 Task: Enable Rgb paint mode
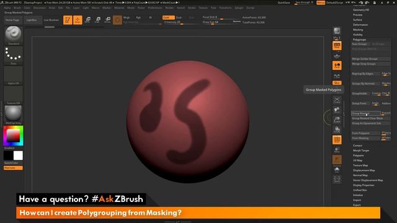(138, 17)
